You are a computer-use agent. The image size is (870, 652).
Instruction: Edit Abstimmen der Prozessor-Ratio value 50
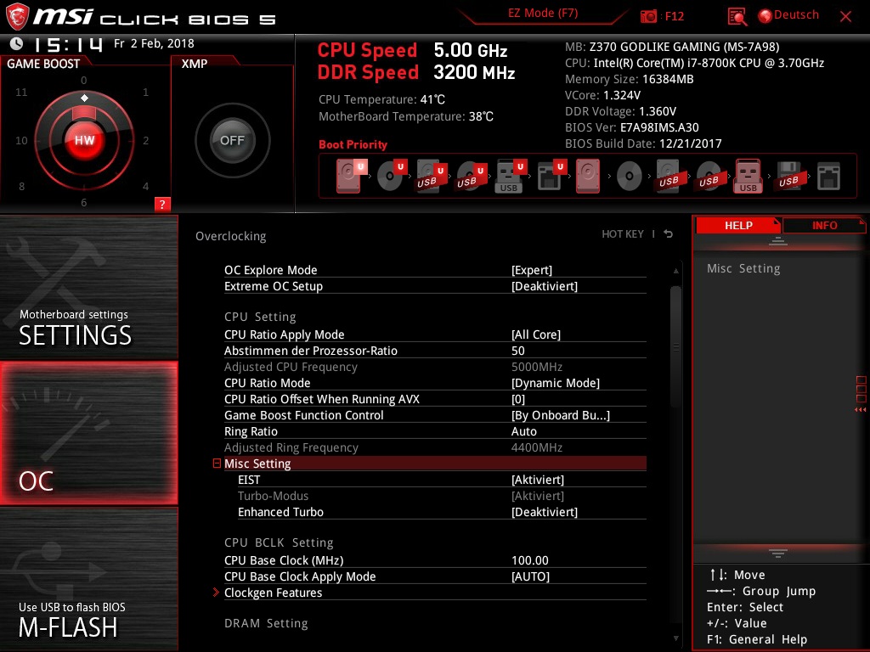pos(517,351)
